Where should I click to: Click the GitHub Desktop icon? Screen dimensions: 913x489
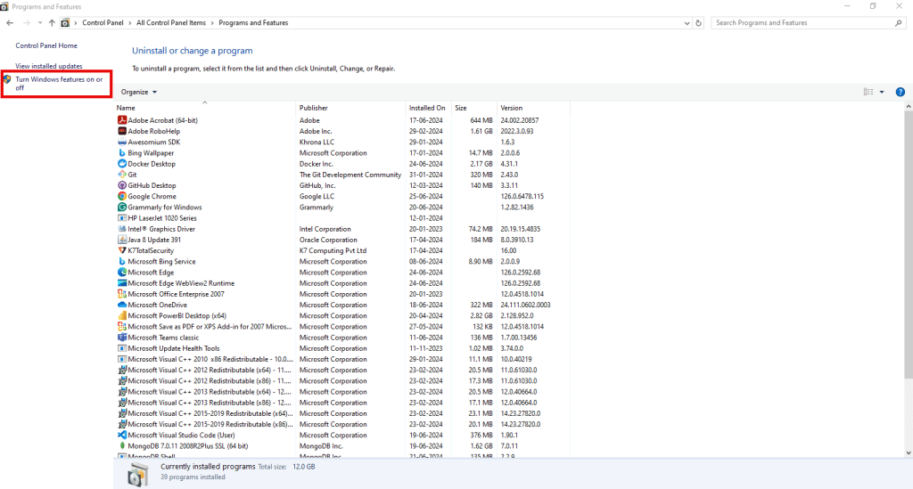[x=121, y=185]
